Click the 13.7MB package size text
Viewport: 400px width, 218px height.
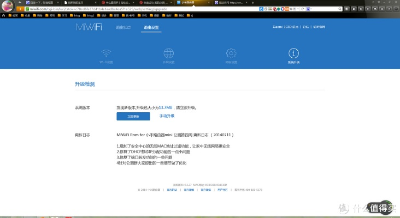coord(166,107)
